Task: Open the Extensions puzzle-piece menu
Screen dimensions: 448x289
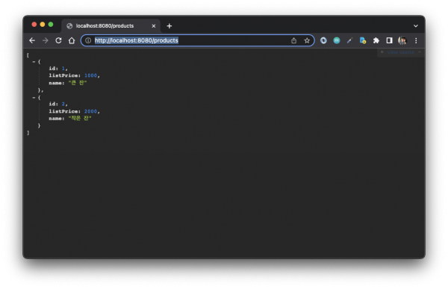Action: [x=376, y=40]
